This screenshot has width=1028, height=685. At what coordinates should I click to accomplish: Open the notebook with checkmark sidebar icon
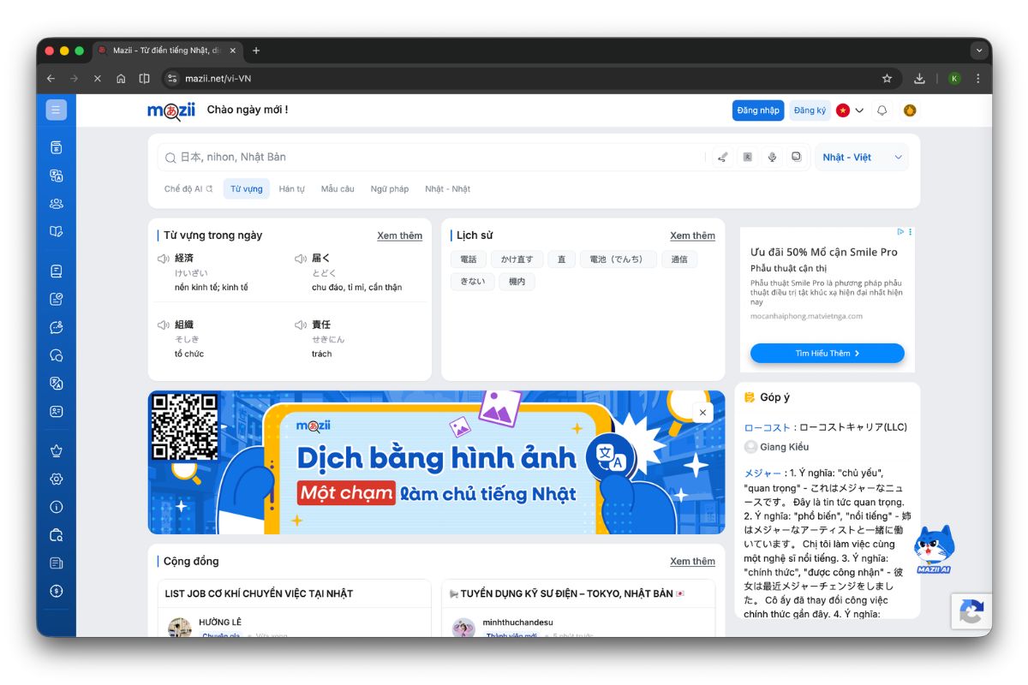coord(56,300)
